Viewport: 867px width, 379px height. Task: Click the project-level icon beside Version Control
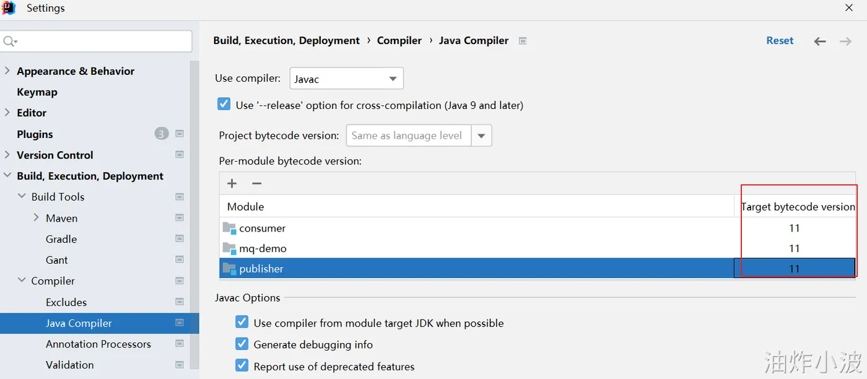click(180, 155)
